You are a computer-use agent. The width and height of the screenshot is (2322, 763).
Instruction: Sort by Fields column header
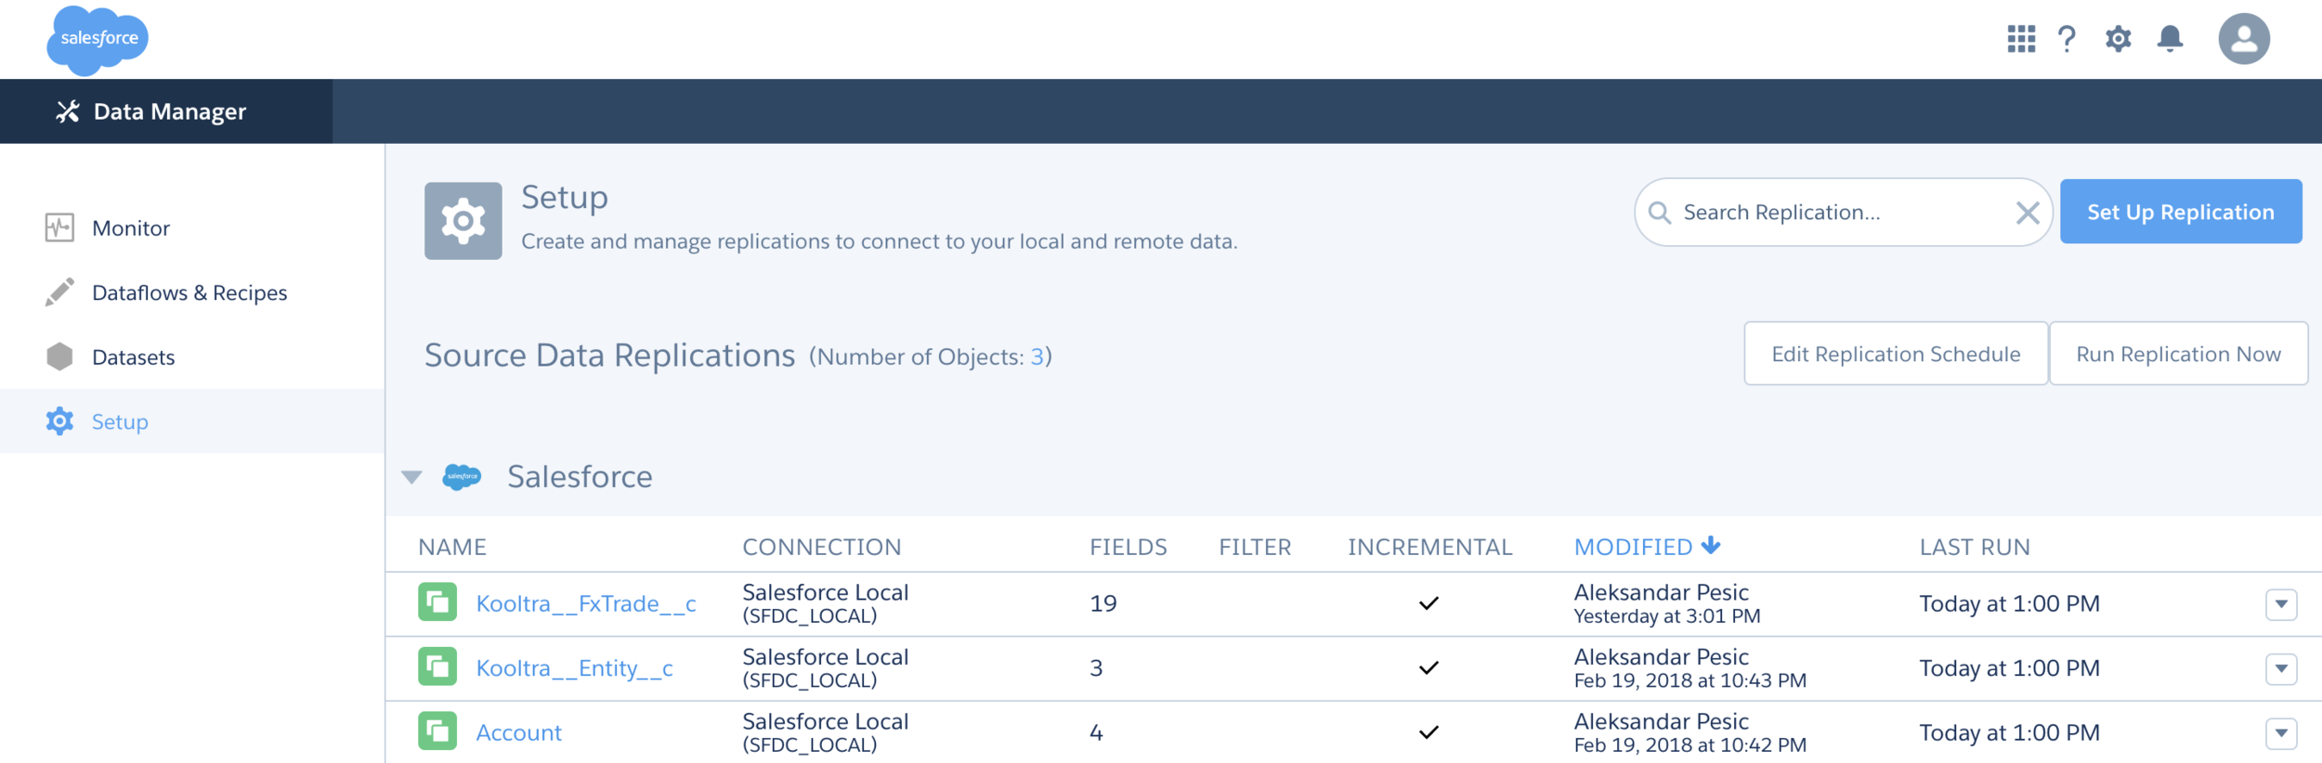click(x=1128, y=547)
